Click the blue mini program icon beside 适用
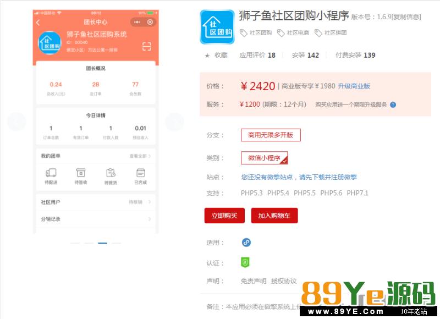Image resolution: width=440 pixels, height=319 pixels. tap(246, 243)
